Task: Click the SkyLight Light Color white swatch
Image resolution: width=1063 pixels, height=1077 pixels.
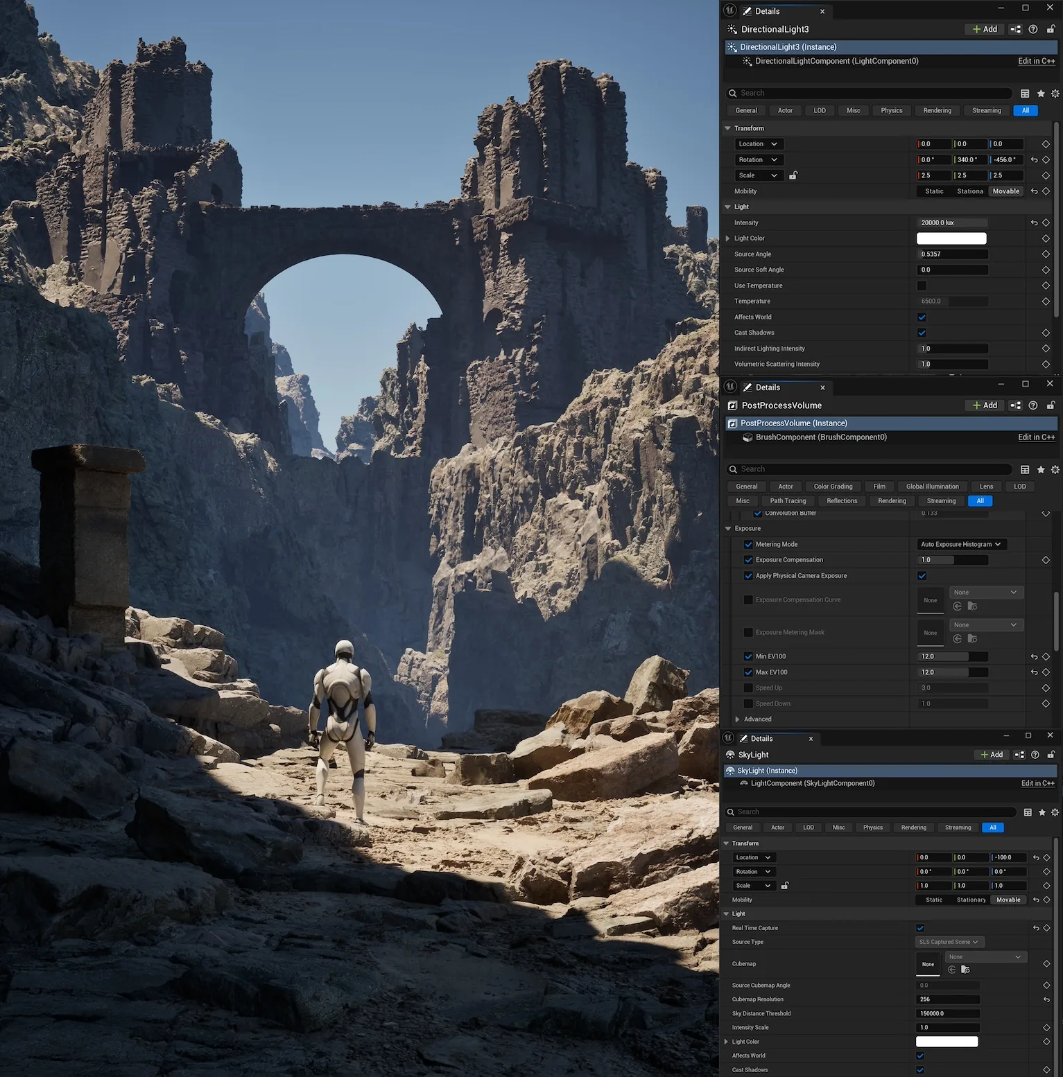Action: click(947, 1042)
